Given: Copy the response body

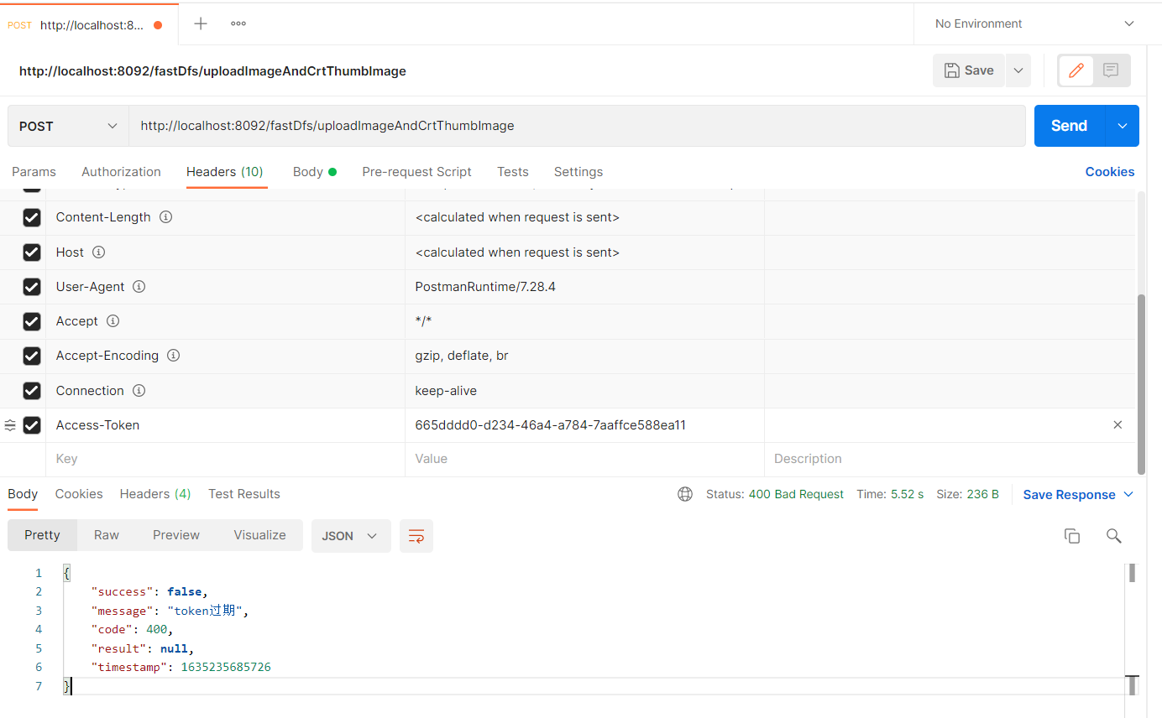Looking at the screenshot, I should pos(1071,536).
